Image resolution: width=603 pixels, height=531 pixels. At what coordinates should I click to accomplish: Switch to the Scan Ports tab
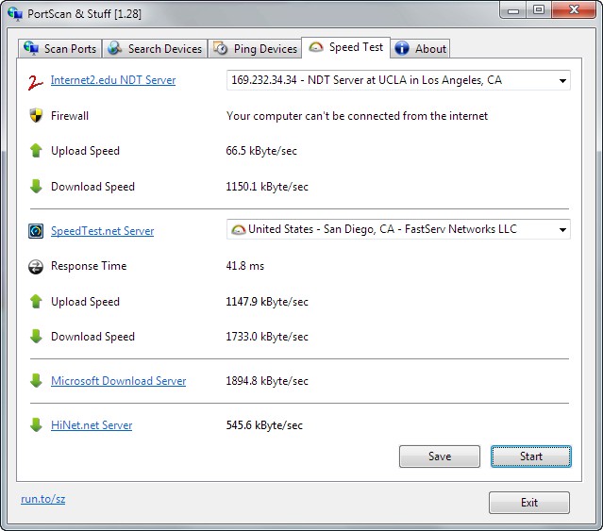click(60, 49)
